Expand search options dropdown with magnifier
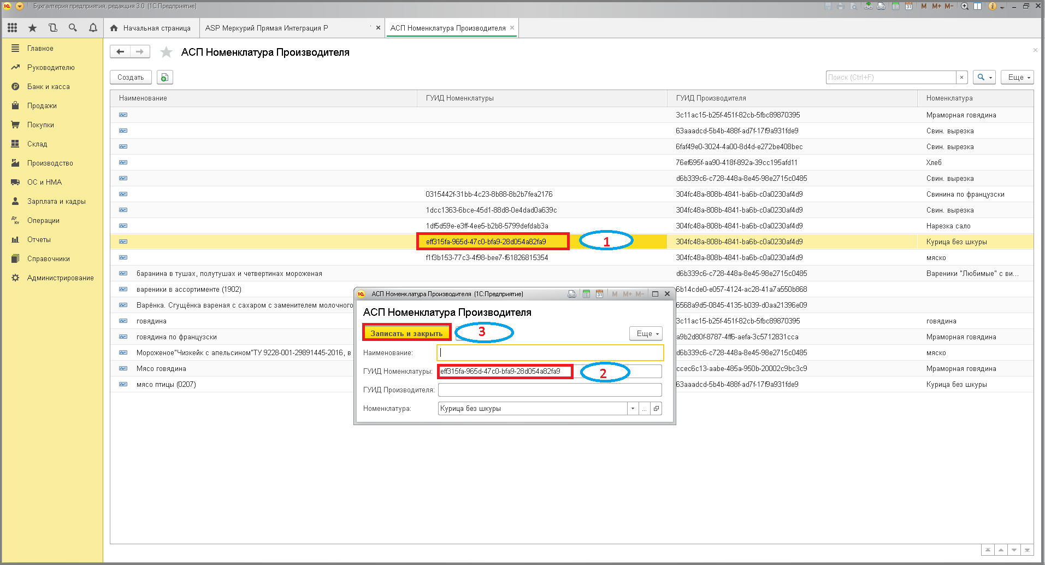This screenshot has width=1045, height=565. click(x=984, y=77)
